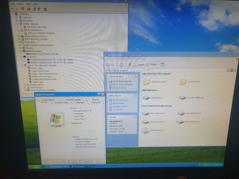Toggle the Folders pane button
The height and width of the screenshot is (179, 239).
[152, 65]
